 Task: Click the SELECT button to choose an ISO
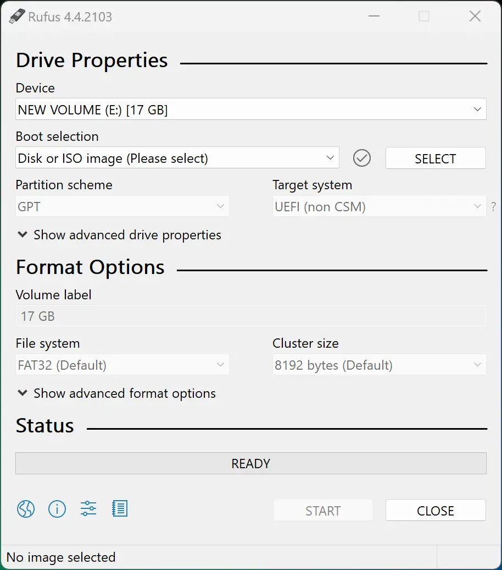[436, 158]
